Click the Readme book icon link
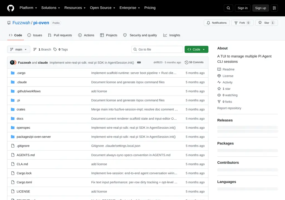 click(x=226, y=69)
